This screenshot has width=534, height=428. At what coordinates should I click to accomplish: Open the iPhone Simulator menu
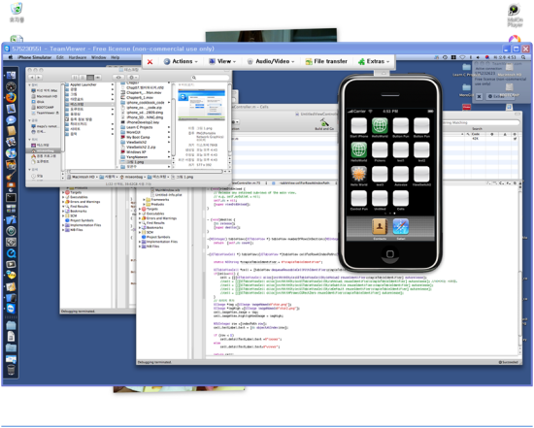click(34, 57)
